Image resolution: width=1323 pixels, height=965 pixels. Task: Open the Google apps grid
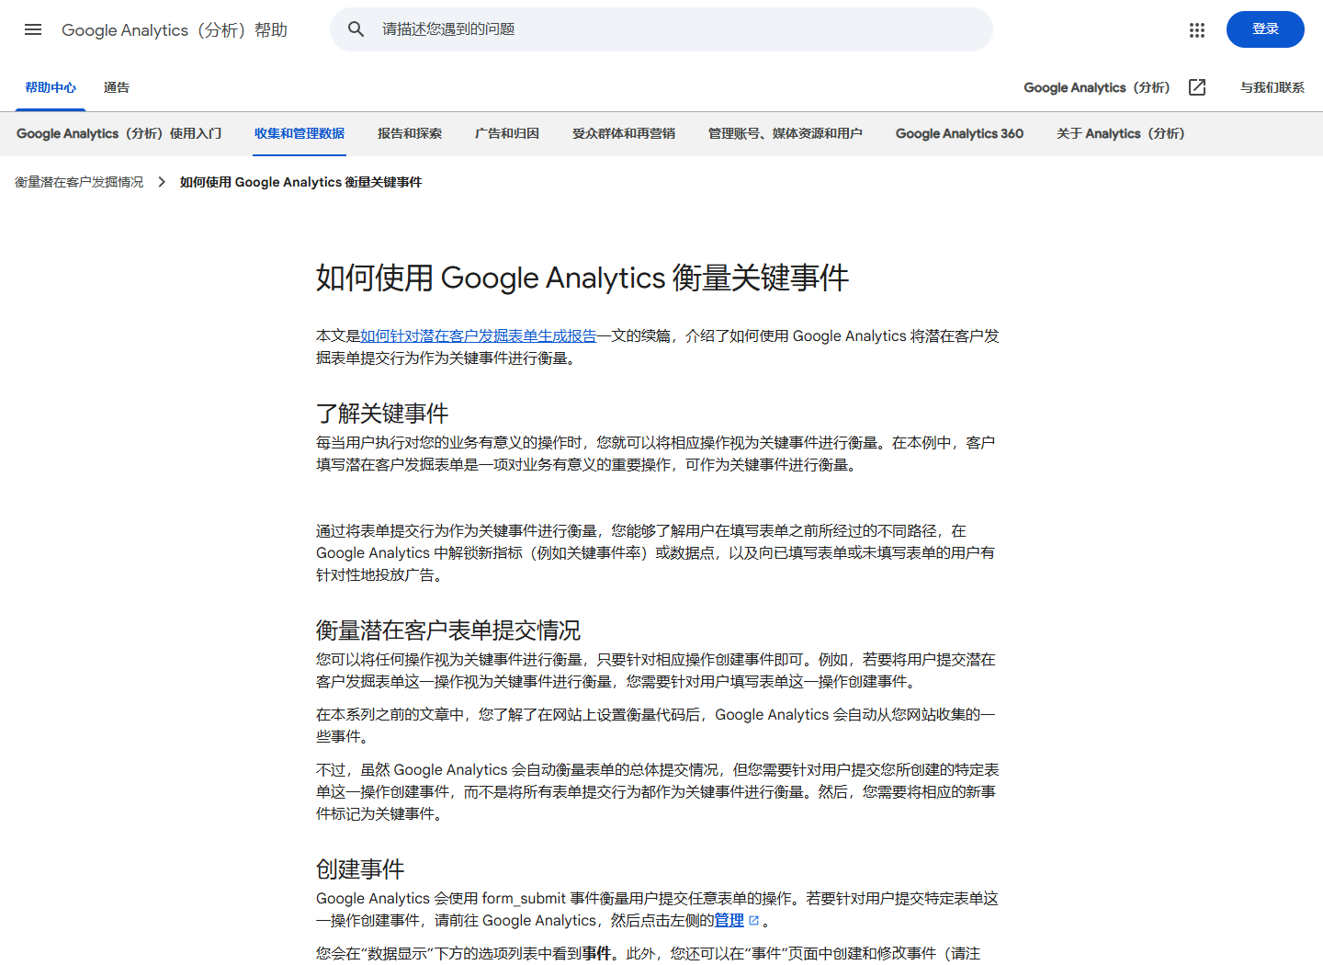coord(1196,29)
